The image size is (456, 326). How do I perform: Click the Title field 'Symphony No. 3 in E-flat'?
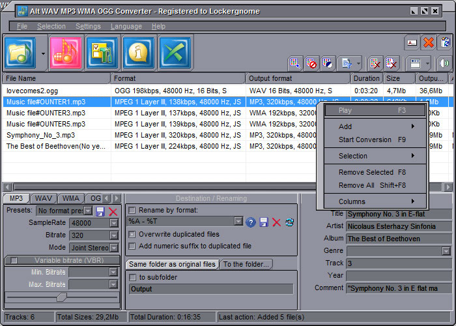(x=399, y=215)
